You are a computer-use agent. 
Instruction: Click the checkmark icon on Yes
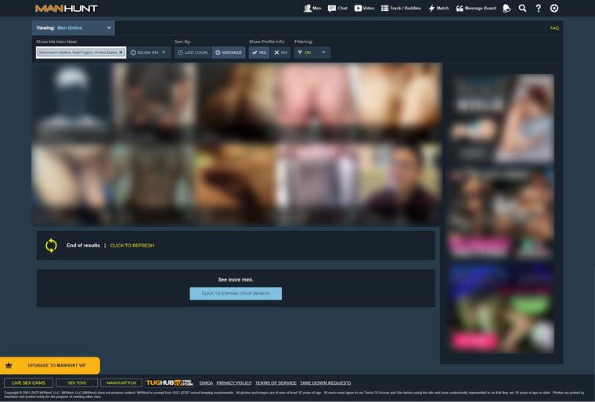(x=254, y=52)
